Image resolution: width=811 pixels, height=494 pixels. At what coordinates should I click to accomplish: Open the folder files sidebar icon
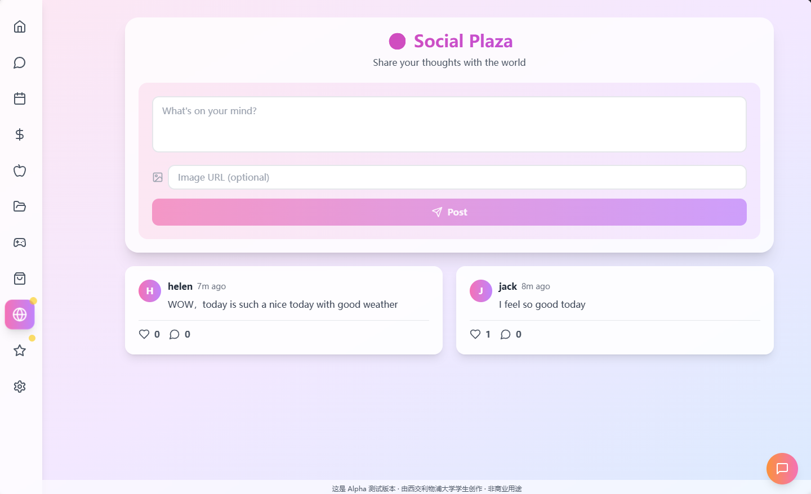coord(20,206)
